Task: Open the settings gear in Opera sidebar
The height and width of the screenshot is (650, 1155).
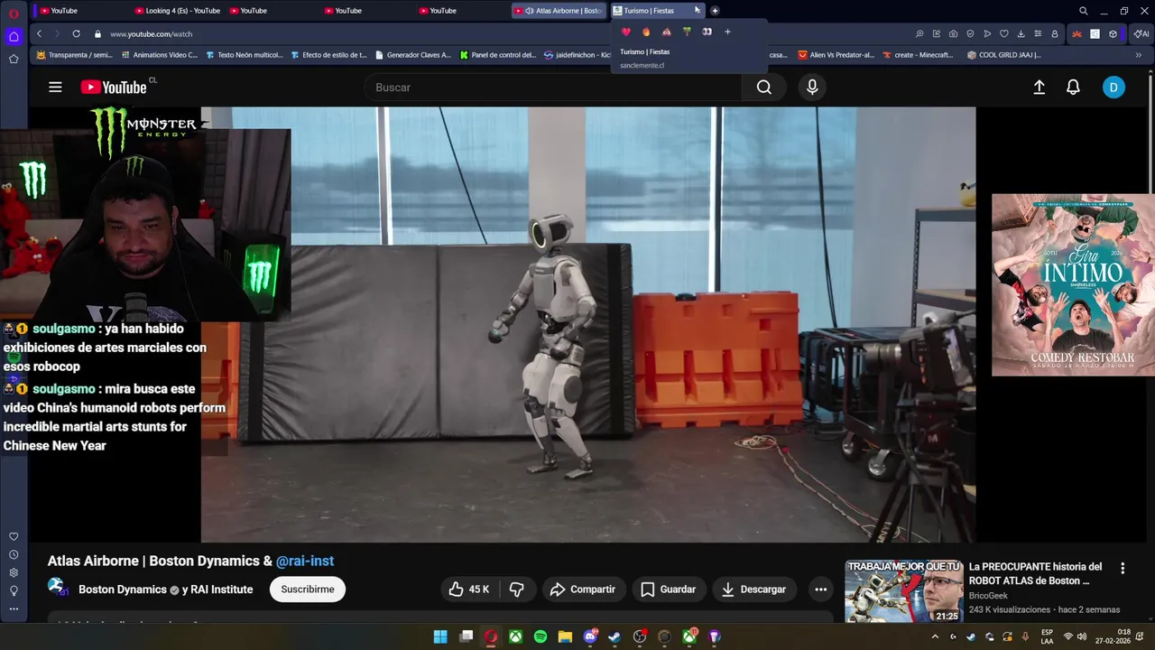Action: [x=14, y=572]
